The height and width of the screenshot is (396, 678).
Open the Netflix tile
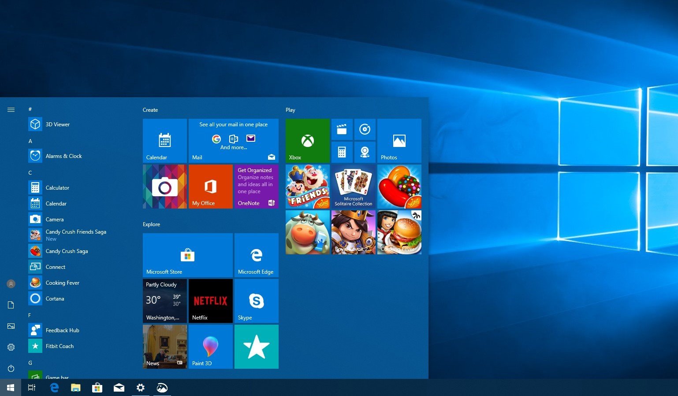pyautogui.click(x=210, y=301)
